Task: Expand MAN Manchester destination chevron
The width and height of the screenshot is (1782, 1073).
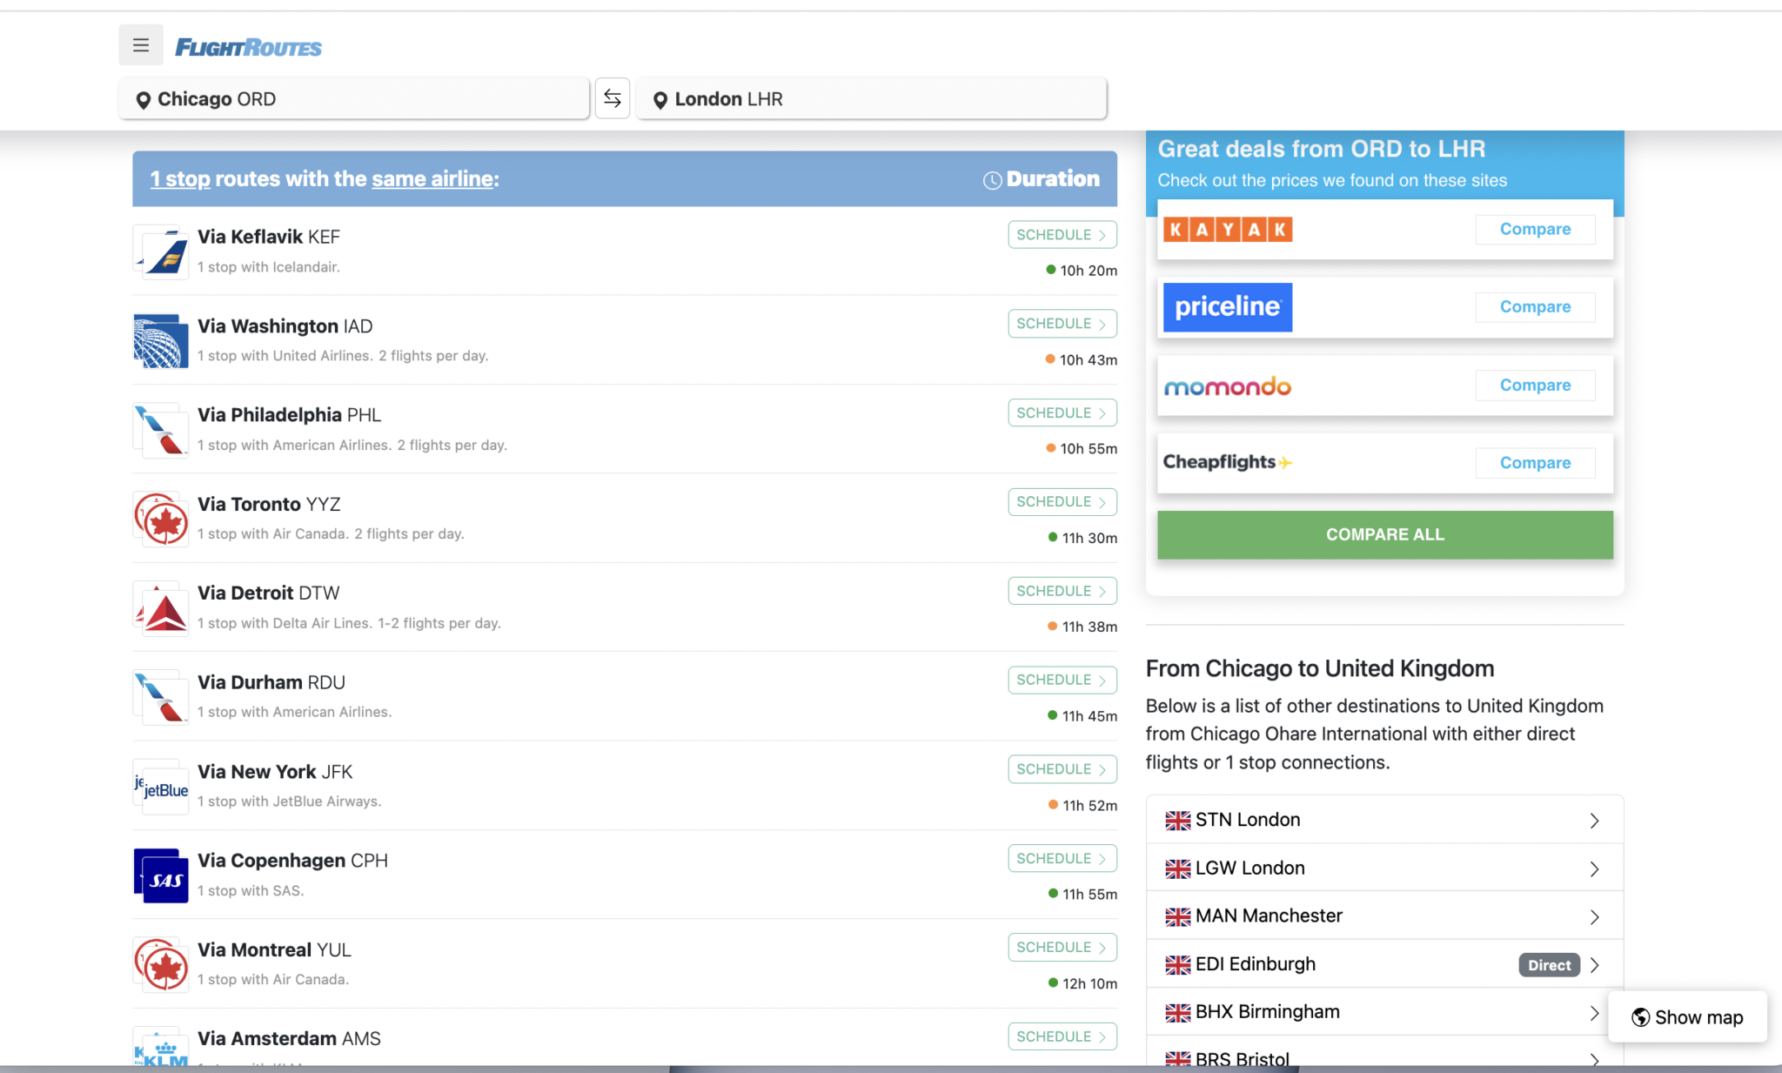Action: (1594, 917)
